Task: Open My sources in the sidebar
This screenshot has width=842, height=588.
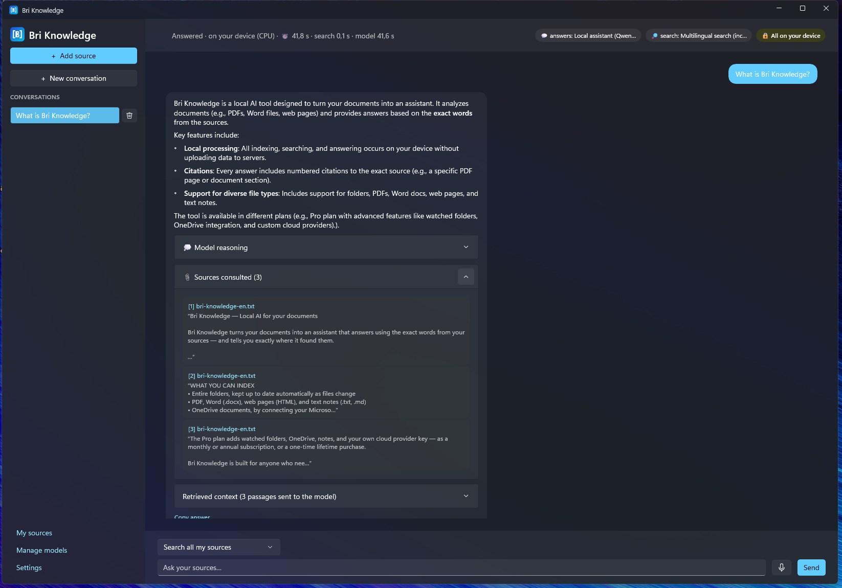Action: tap(34, 533)
